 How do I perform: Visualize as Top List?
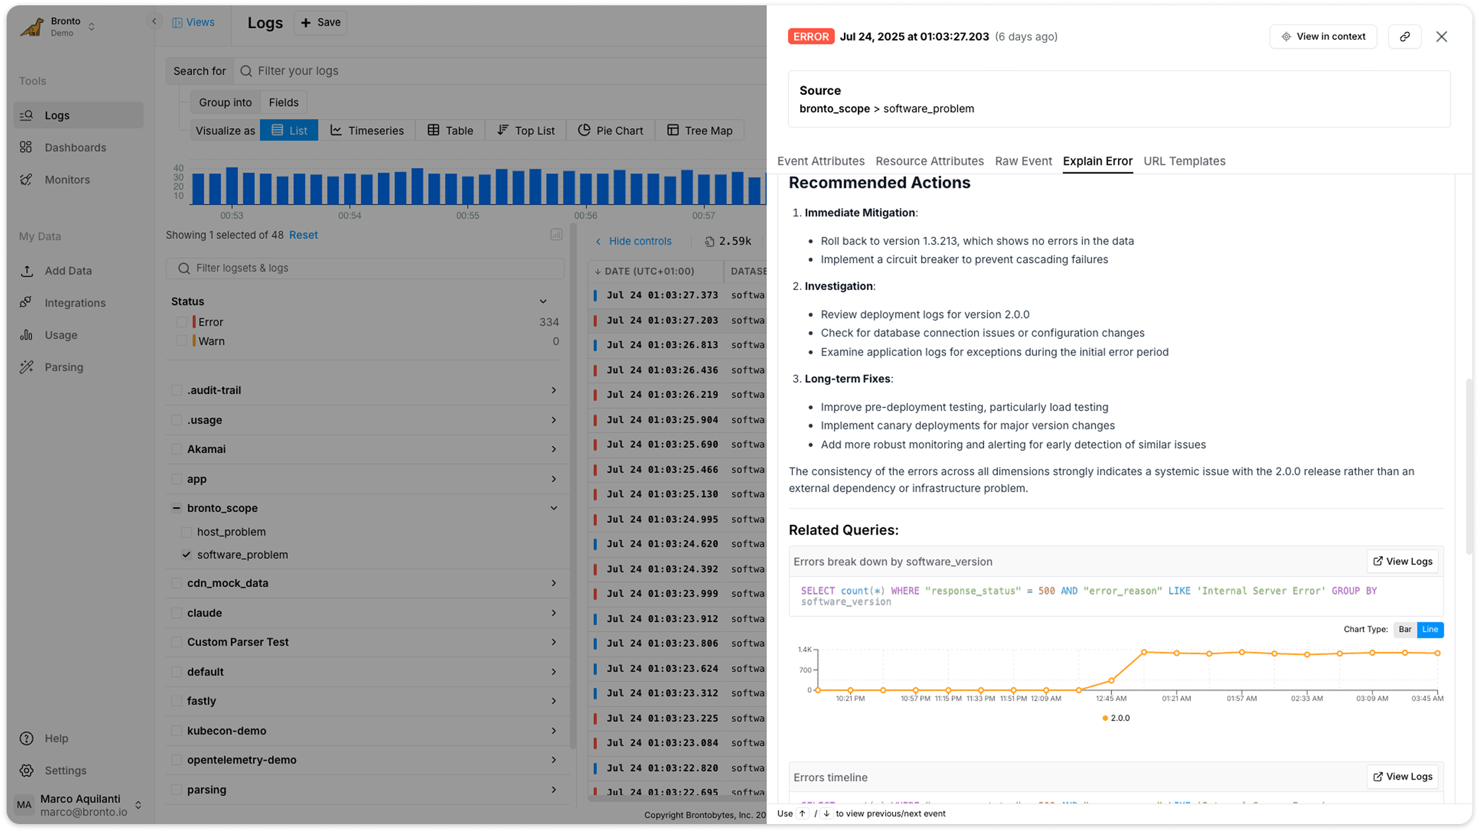[526, 131]
